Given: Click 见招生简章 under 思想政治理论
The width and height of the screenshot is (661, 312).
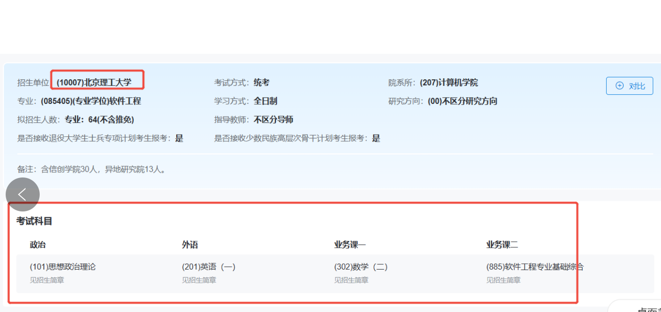Looking at the screenshot, I should click(47, 280).
